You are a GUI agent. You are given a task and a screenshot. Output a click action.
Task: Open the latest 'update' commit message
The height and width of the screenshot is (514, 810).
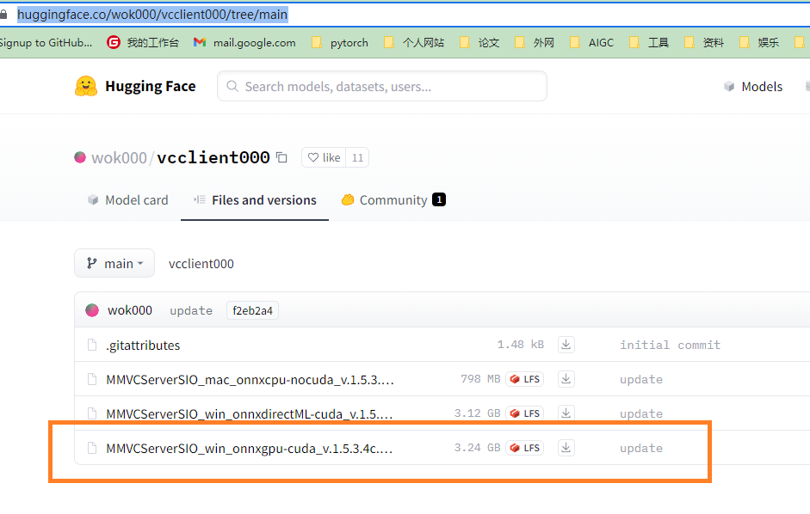pos(191,310)
